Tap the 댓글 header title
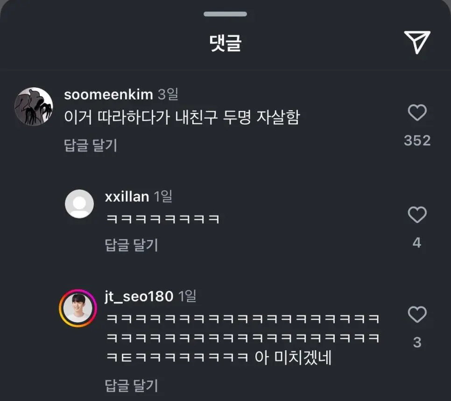This screenshot has width=451, height=401. [225, 43]
